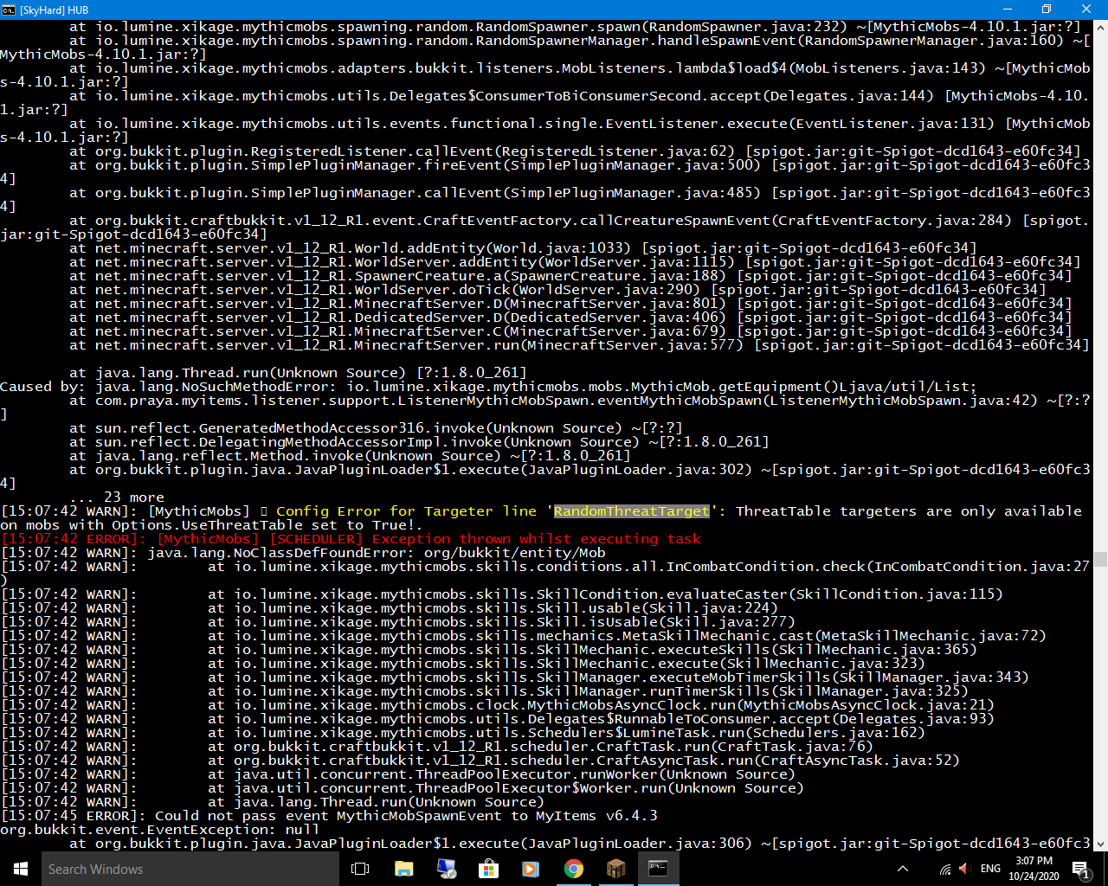1108x886 pixels.
Task: Click the red '[SCHEDULER] Exception thrown whilst executing task' line
Action: click(351, 539)
